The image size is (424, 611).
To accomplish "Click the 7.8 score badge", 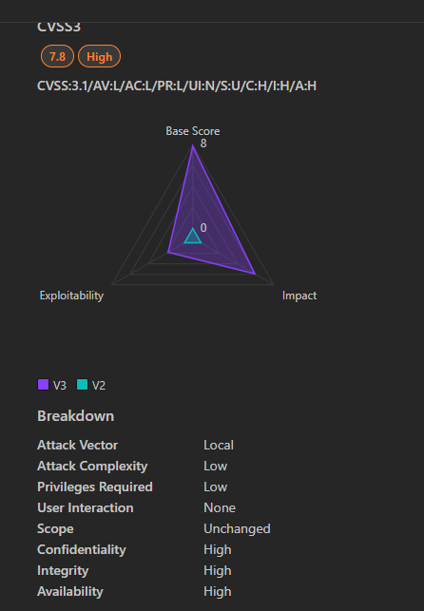I will point(57,56).
